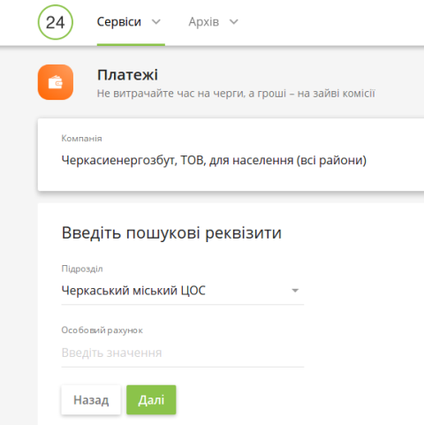Click the underline of the Підрозділ dropdown
Screen dimensions: 424x425
(x=183, y=305)
